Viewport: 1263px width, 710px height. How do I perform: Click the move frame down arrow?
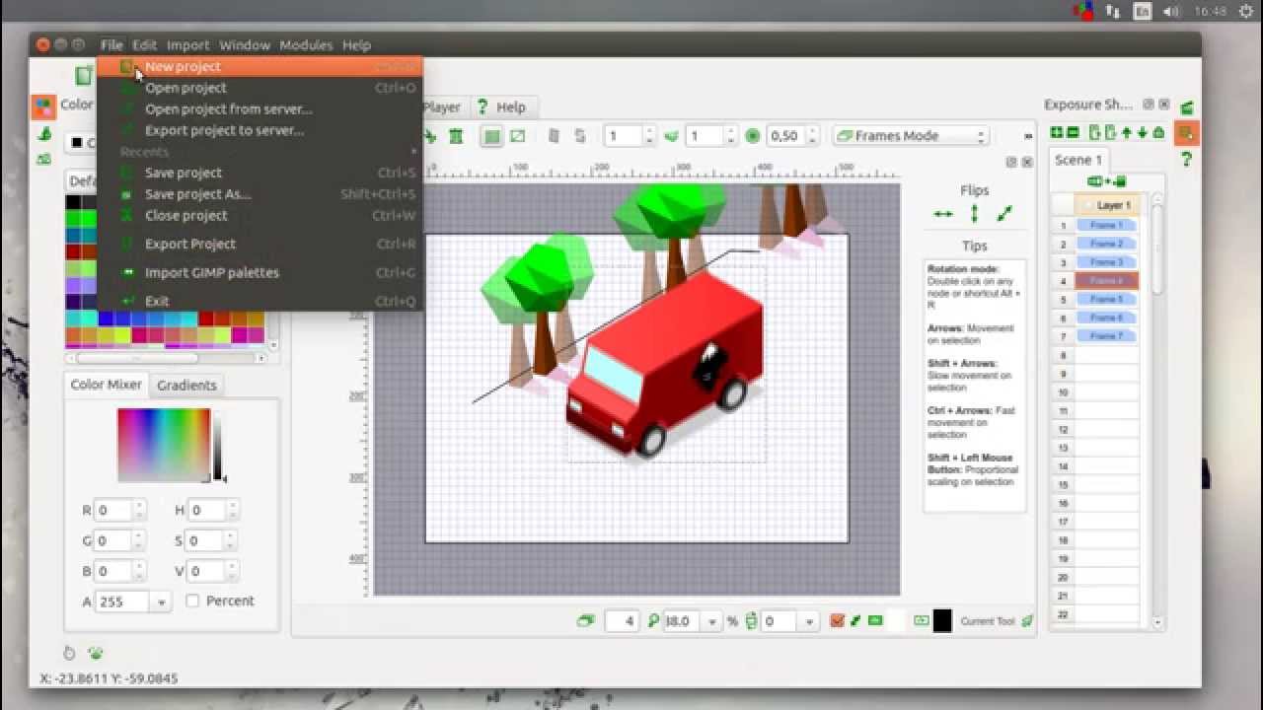pos(1142,132)
